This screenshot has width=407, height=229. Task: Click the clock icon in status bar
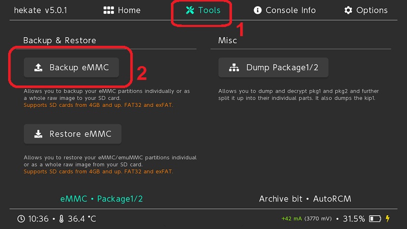coord(21,219)
